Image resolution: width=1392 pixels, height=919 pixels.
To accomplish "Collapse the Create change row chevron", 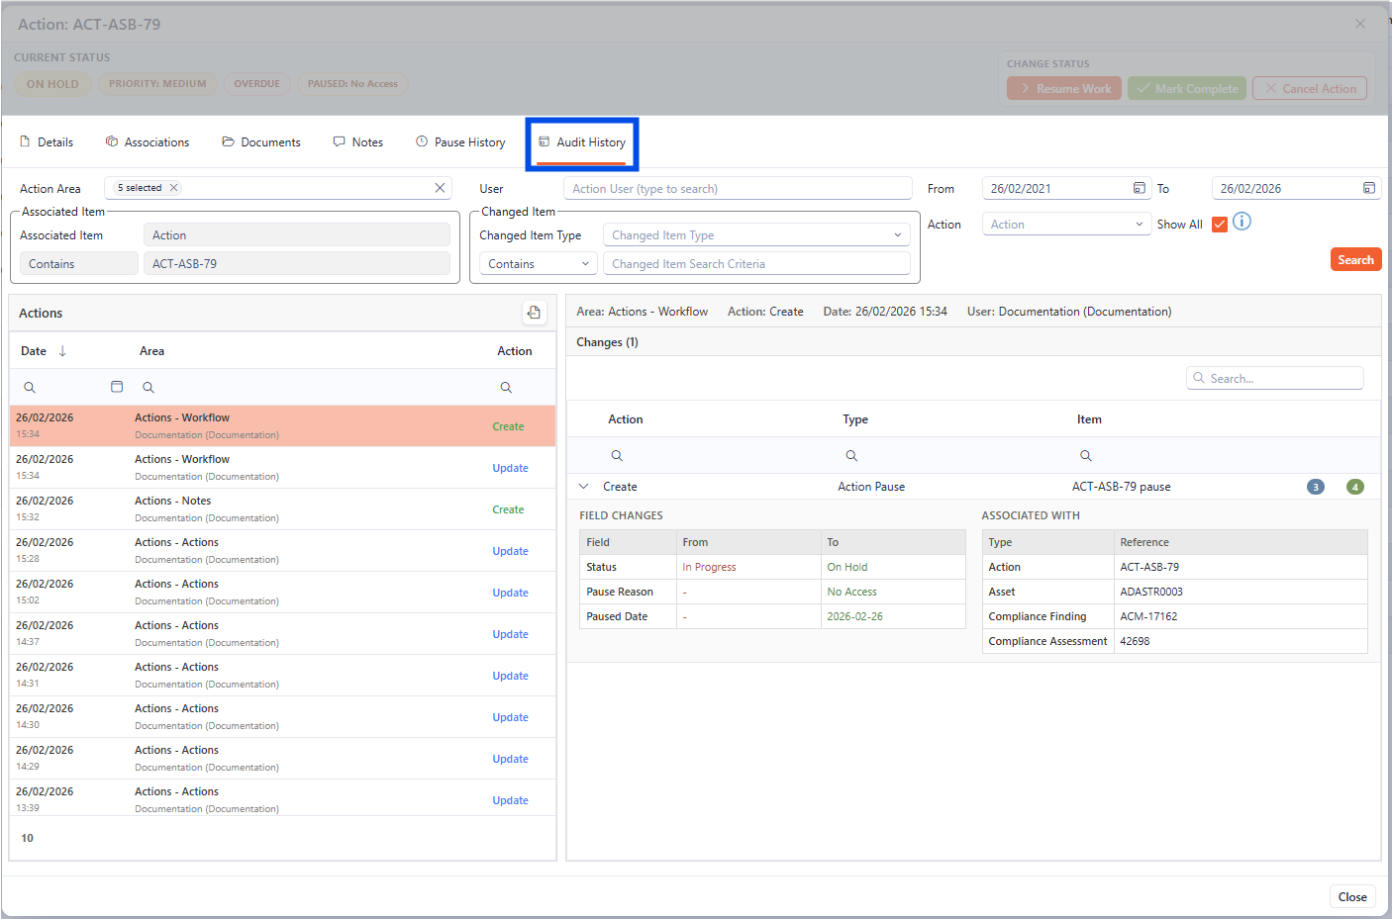I will (583, 487).
